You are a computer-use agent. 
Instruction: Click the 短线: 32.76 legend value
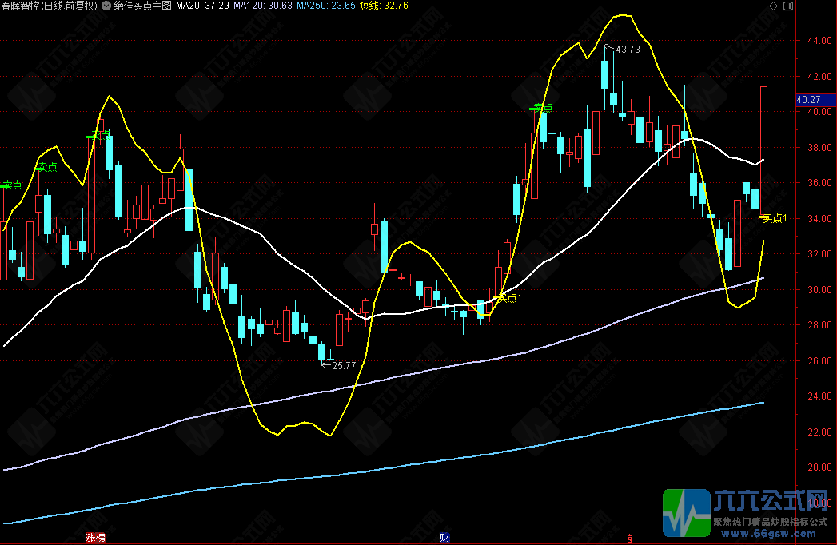click(384, 6)
